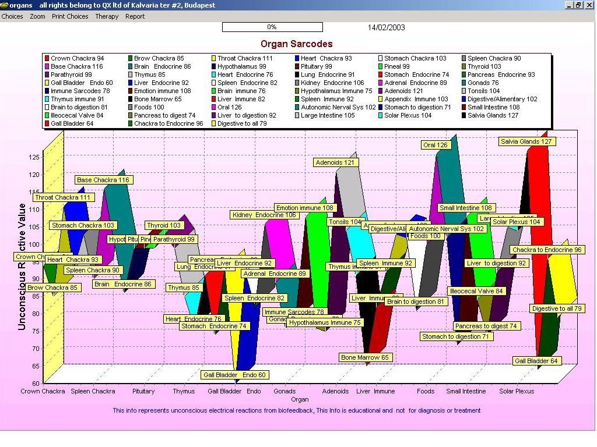Screen dimensions: 597x447
Task: Click the Brain to digestion 81 chart data label
Action: tap(416, 301)
